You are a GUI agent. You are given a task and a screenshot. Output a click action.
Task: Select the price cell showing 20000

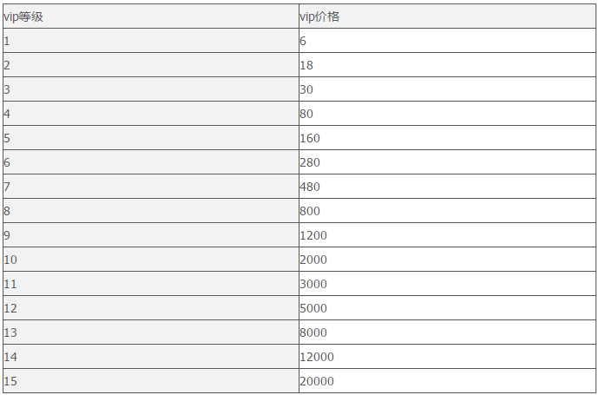click(x=446, y=381)
